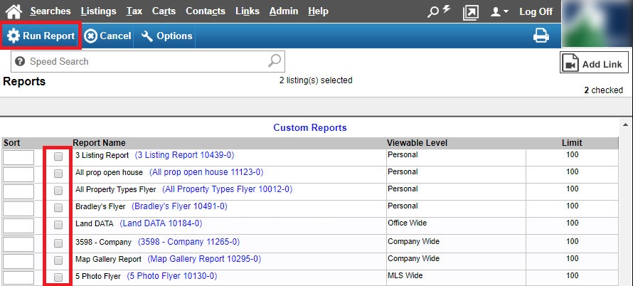Image resolution: width=633 pixels, height=286 pixels.
Task: Click the Sort field for All prop open house
Action: [18, 173]
